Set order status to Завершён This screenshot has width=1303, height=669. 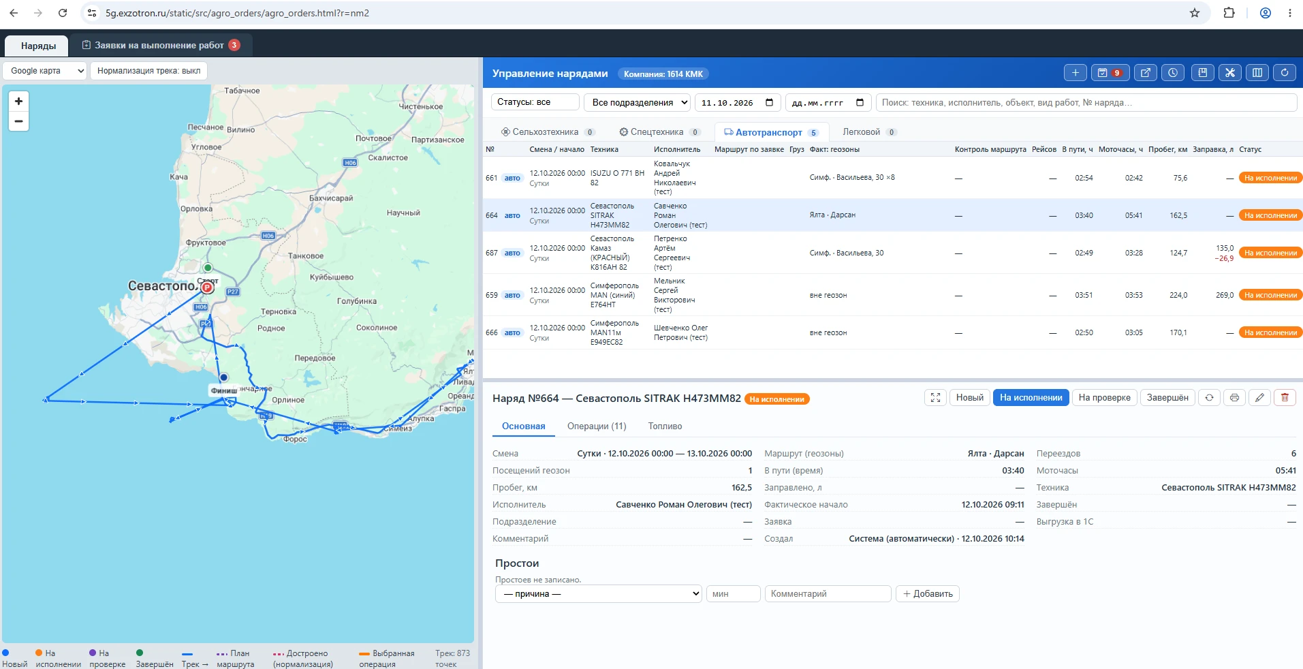tap(1167, 398)
